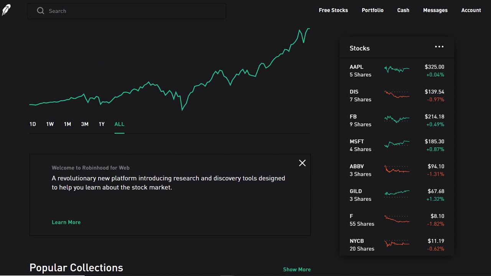Click the MSFT price $185.30
The width and height of the screenshot is (491, 276).
pos(434,141)
